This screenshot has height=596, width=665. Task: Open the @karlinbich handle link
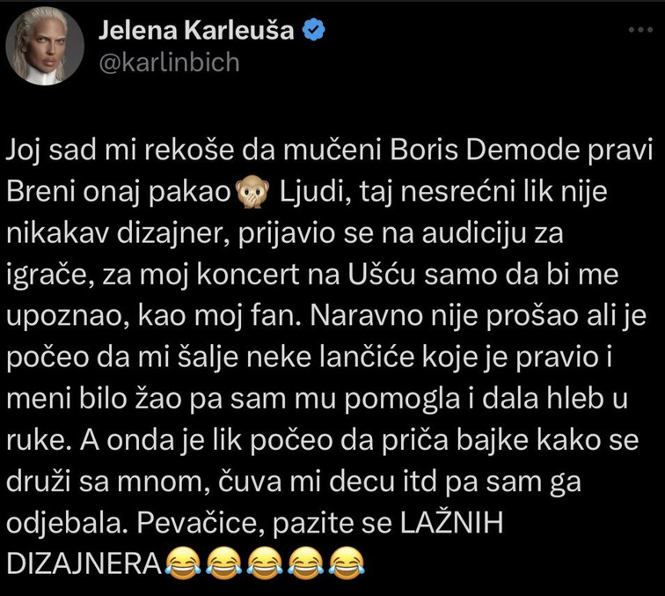click(x=169, y=63)
